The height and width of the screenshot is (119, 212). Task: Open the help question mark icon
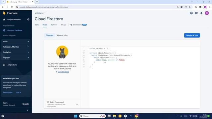coord(191,13)
